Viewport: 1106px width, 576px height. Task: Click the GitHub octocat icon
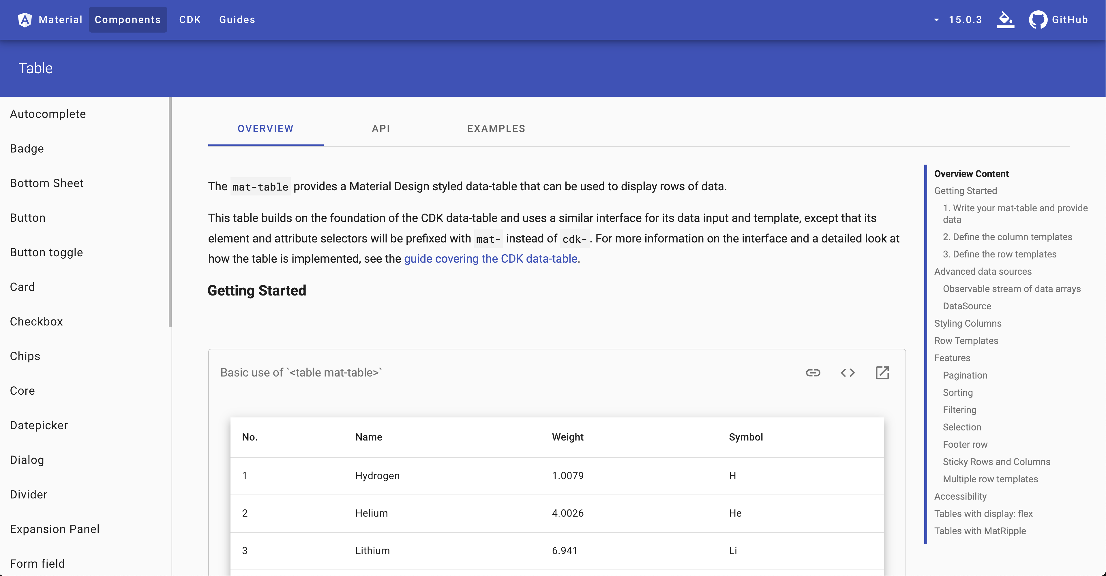coord(1038,20)
